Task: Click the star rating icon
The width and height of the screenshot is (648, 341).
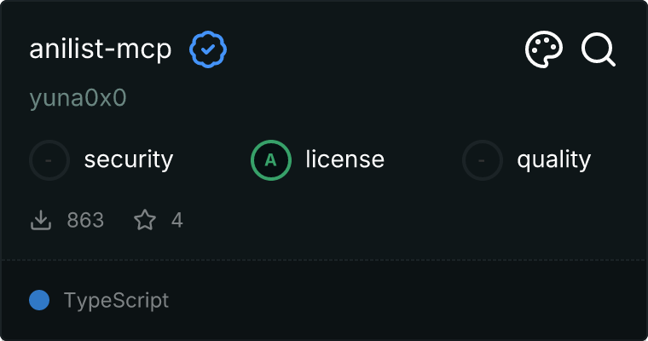Action: tap(145, 221)
